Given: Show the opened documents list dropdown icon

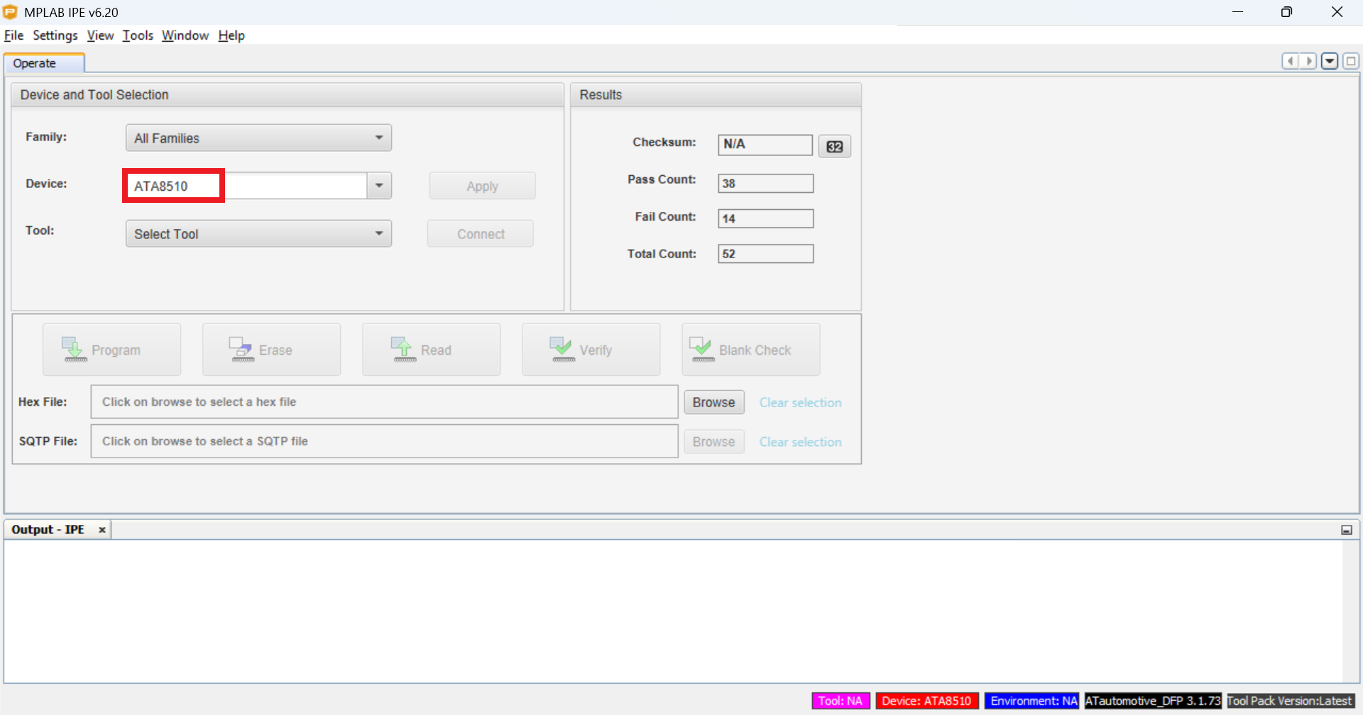Looking at the screenshot, I should click(x=1330, y=61).
